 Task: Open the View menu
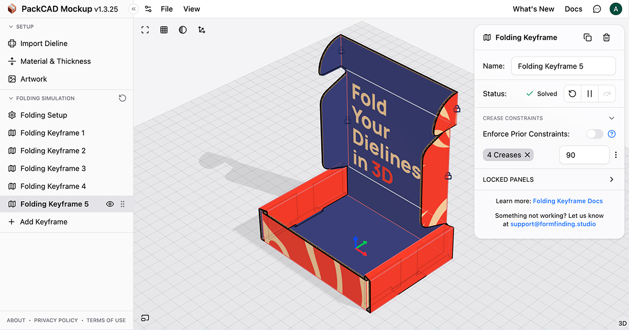pyautogui.click(x=192, y=9)
